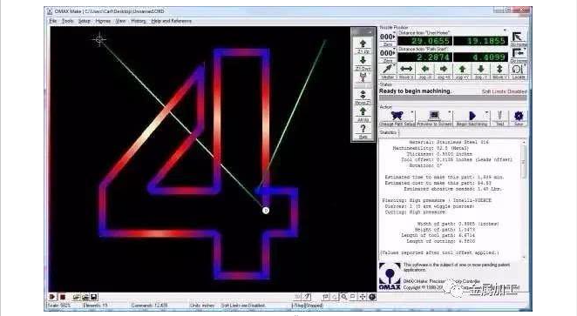Jog the nozzle in -X direction
Screen dimensions: 577x316
pos(425,71)
